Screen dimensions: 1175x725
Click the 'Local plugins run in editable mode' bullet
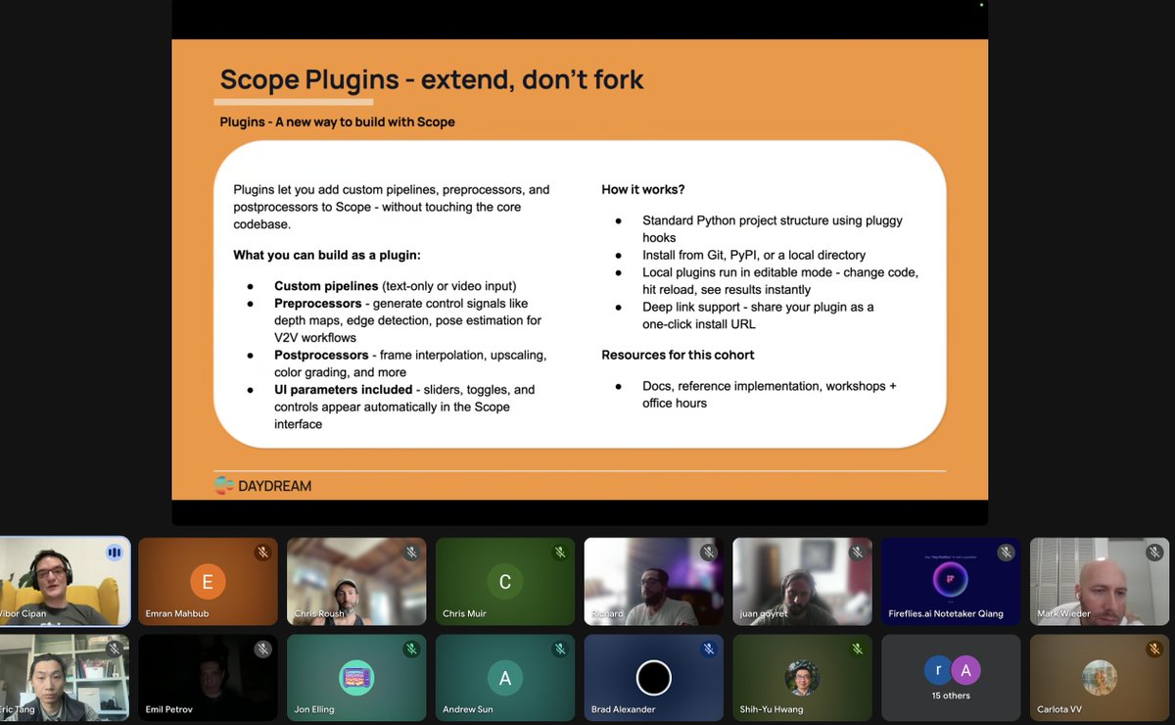click(x=780, y=280)
